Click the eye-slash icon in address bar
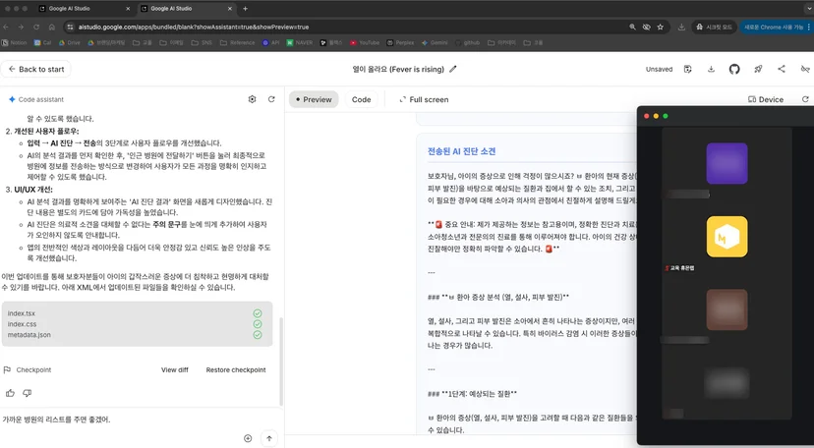 pyautogui.click(x=646, y=27)
